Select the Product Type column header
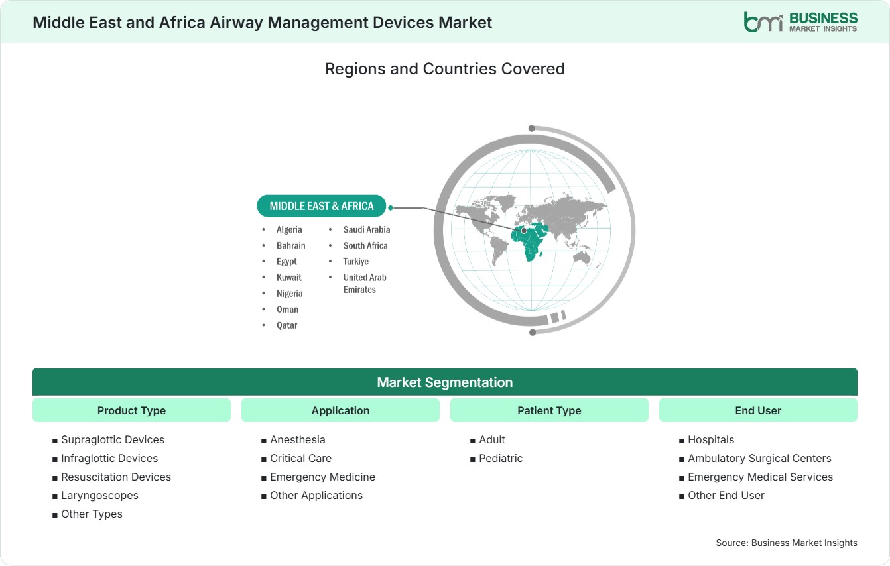 (131, 410)
